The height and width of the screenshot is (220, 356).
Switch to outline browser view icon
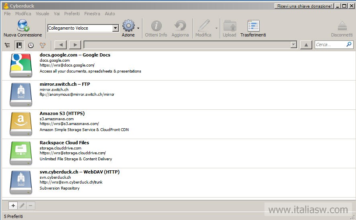(x=7, y=45)
